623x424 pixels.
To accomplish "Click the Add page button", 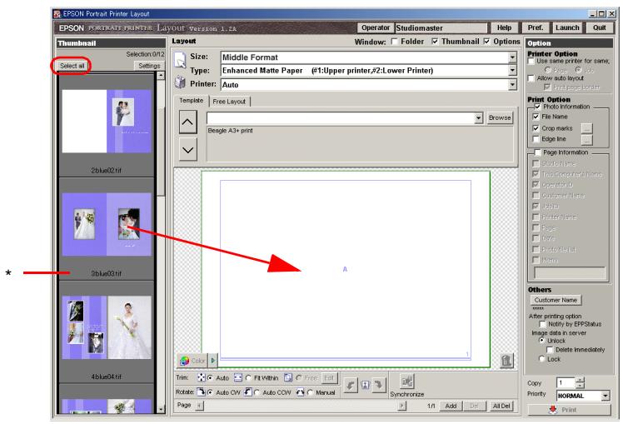I will 451,406.
